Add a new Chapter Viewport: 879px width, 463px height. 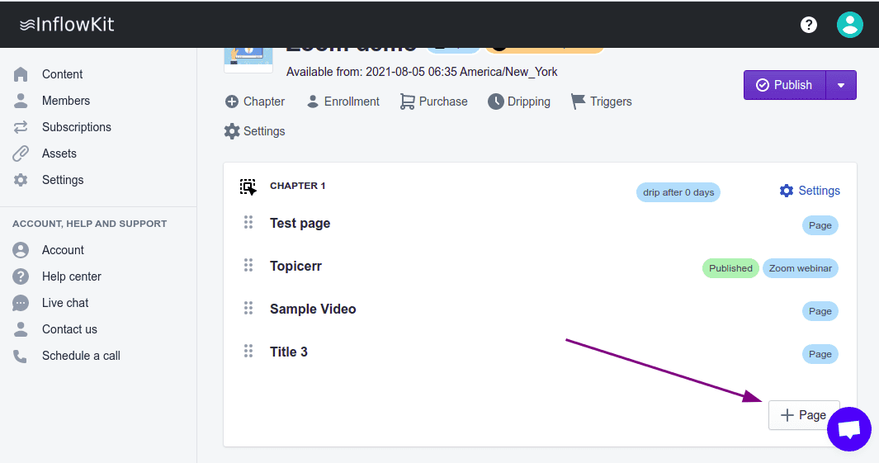pyautogui.click(x=255, y=102)
